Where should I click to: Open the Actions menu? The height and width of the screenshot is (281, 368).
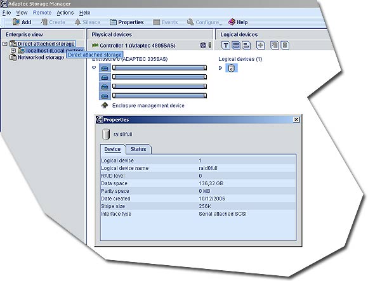[65, 13]
